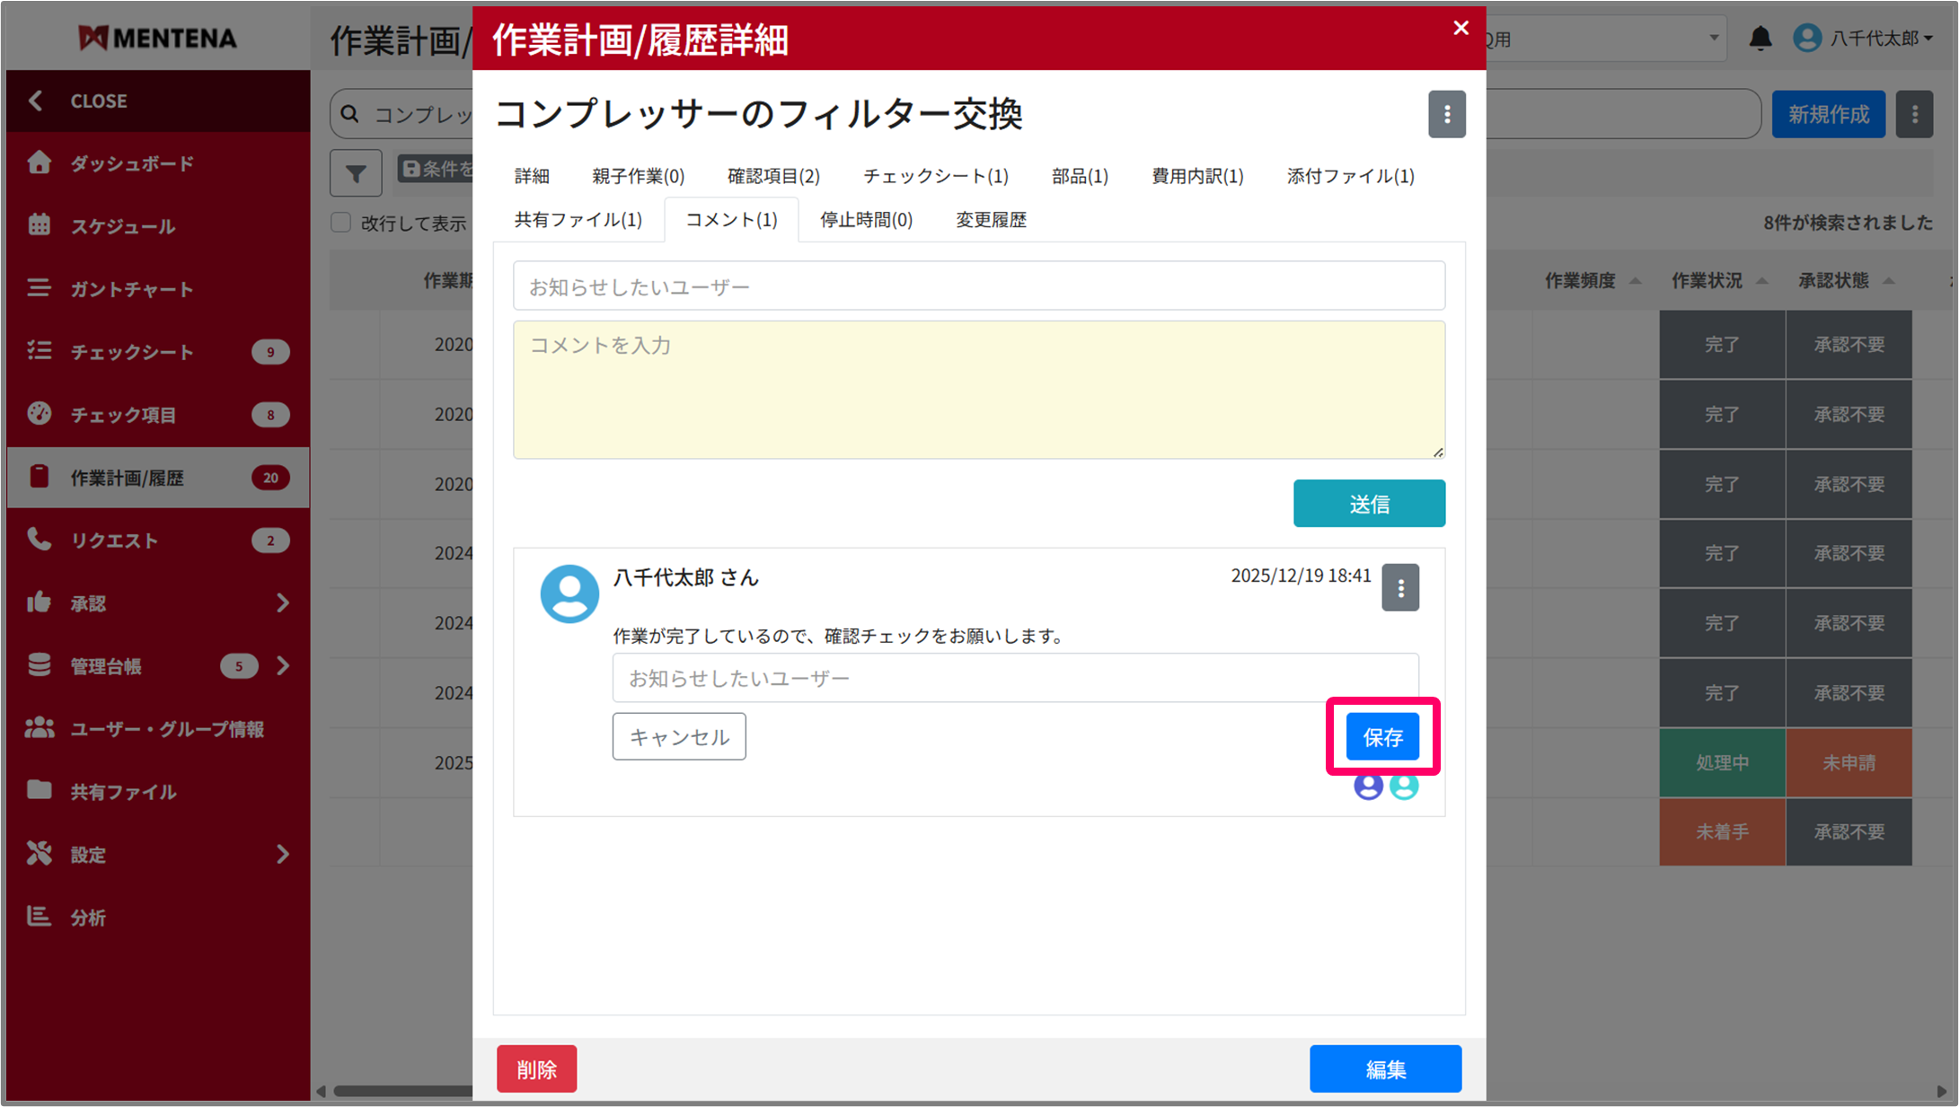Click the purple user avatar
This screenshot has height=1107, width=1959.
click(x=1367, y=786)
